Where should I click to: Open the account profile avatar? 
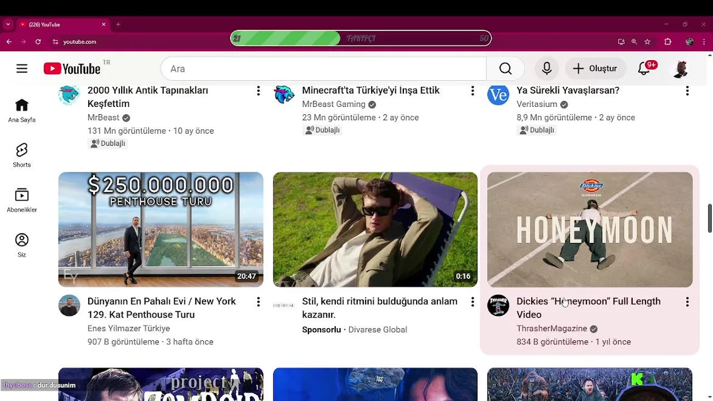(x=681, y=69)
